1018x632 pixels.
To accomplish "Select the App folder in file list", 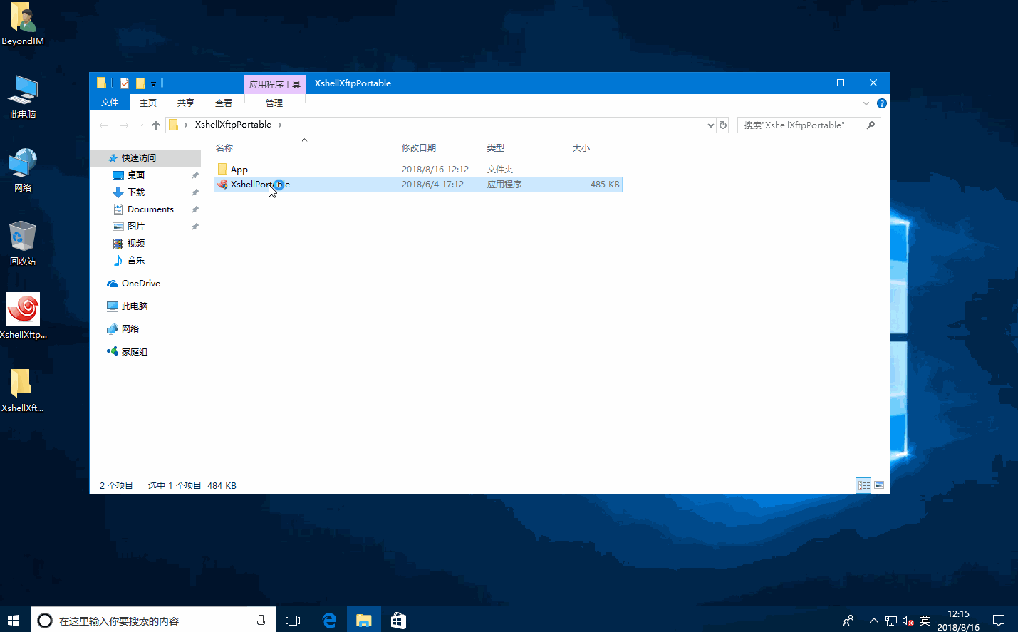I will click(239, 169).
